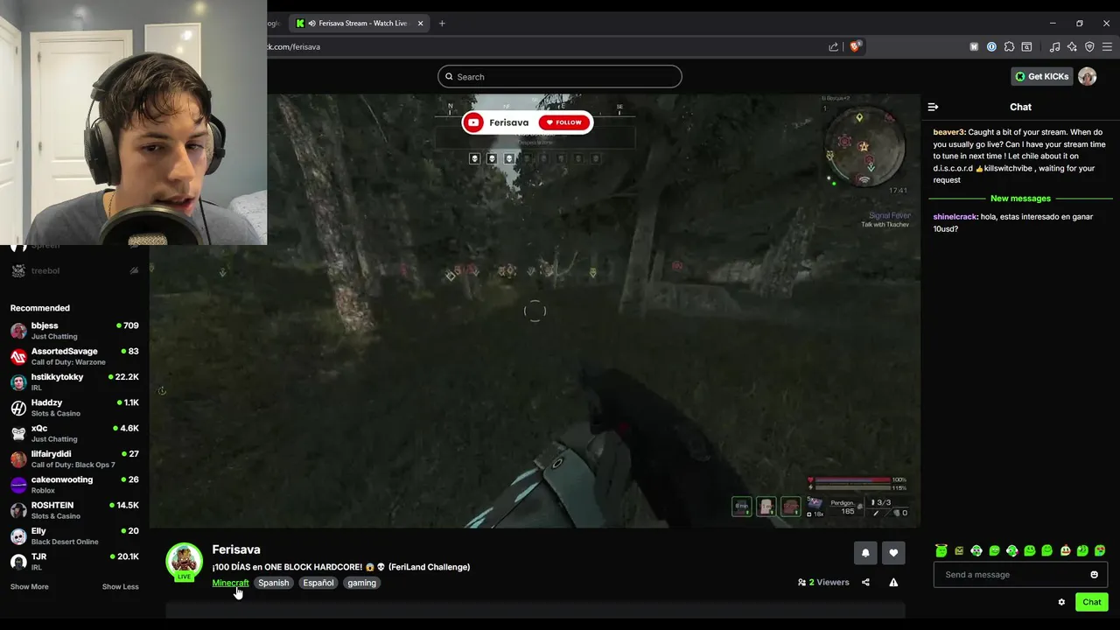The width and height of the screenshot is (1120, 630).
Task: Open the 1Password extension icon
Action: click(991, 46)
